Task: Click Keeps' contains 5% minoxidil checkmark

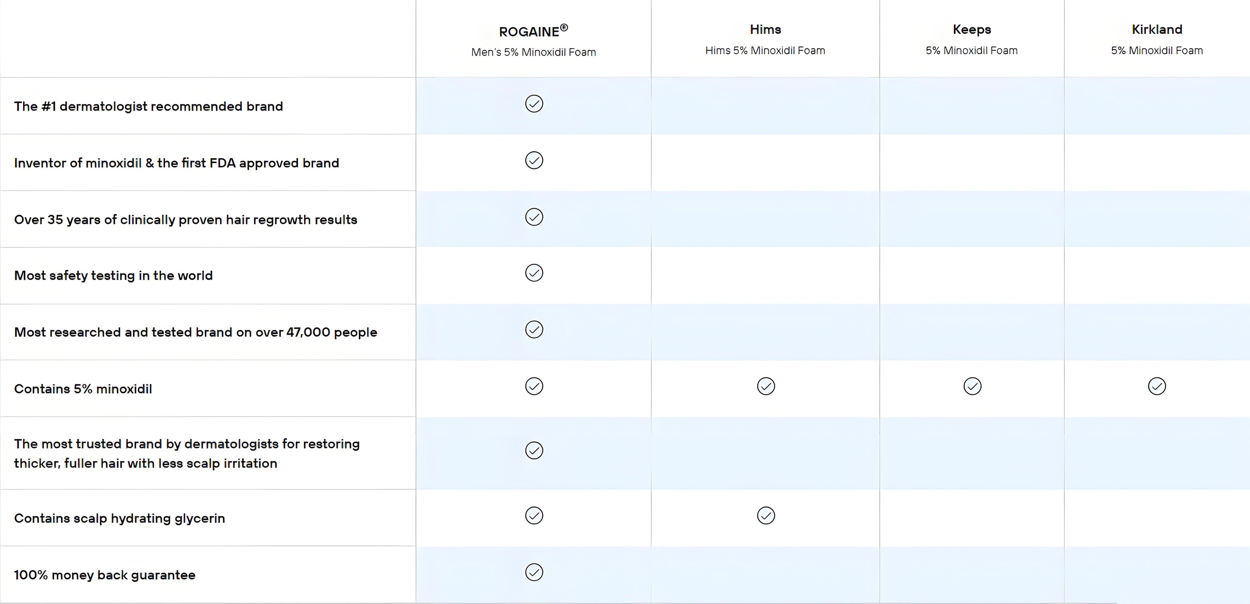Action: (x=972, y=386)
